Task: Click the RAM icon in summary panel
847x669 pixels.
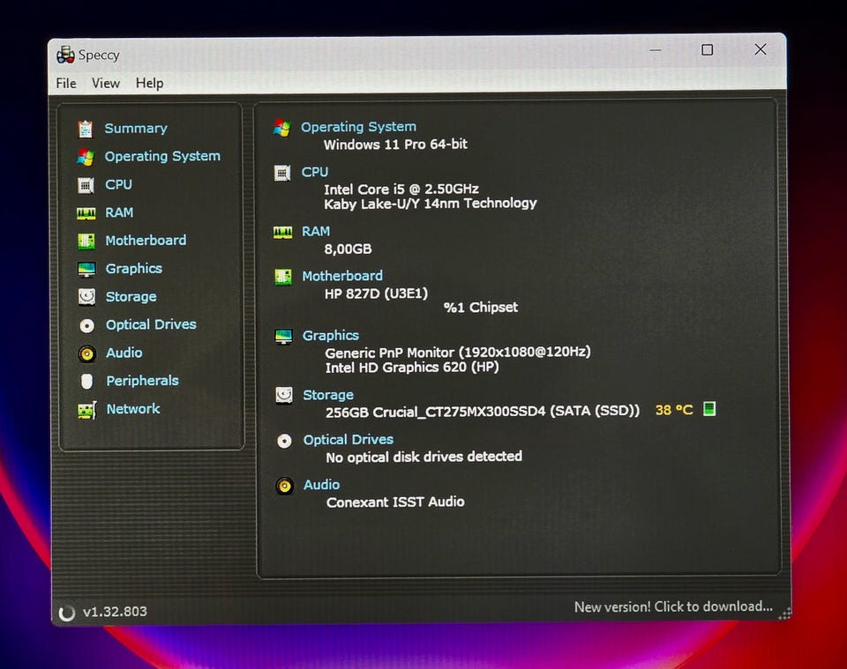Action: click(282, 233)
